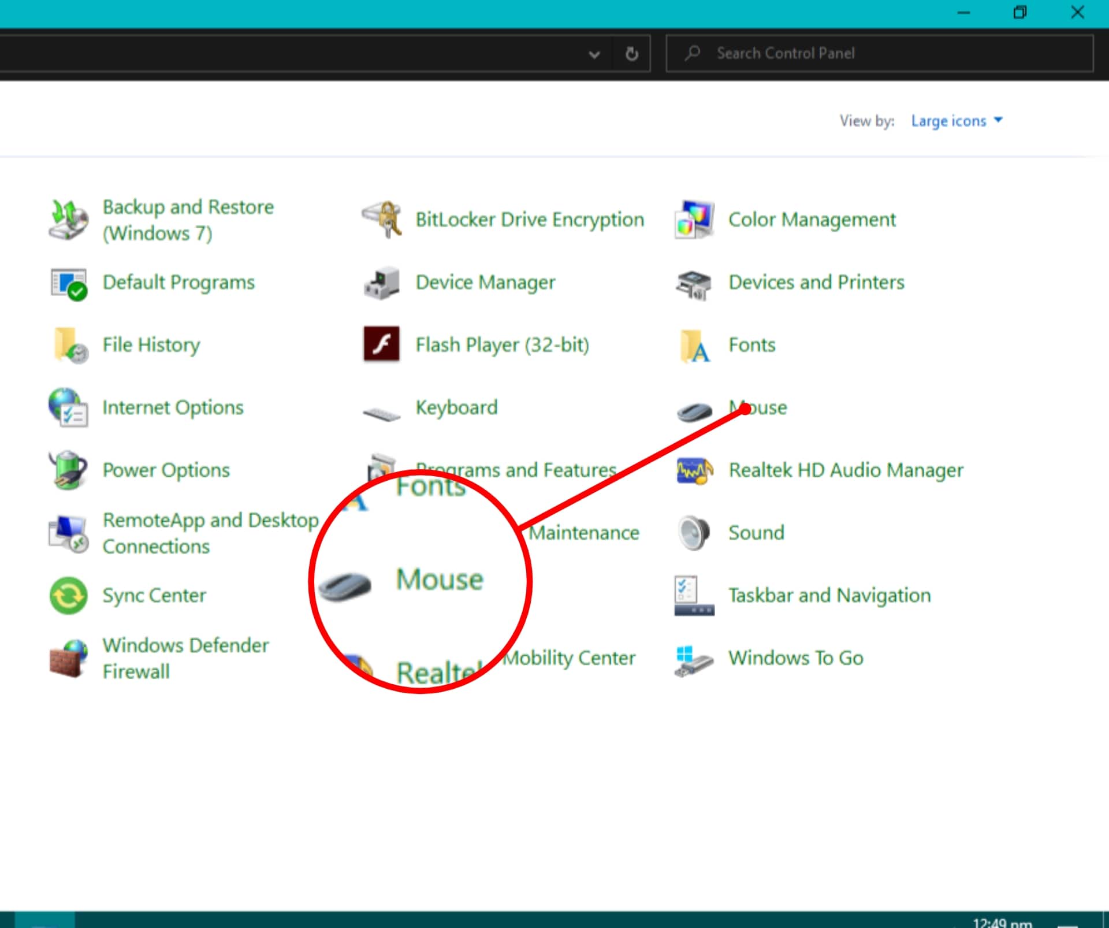
Task: Click the Programs and Features link
Action: tap(516, 470)
